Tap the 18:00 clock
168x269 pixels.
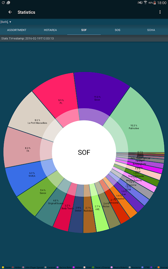[162, 3]
